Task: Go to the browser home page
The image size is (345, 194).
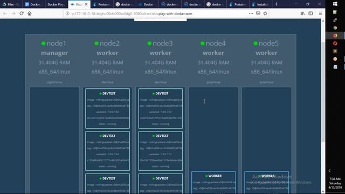Action: click(x=30, y=13)
